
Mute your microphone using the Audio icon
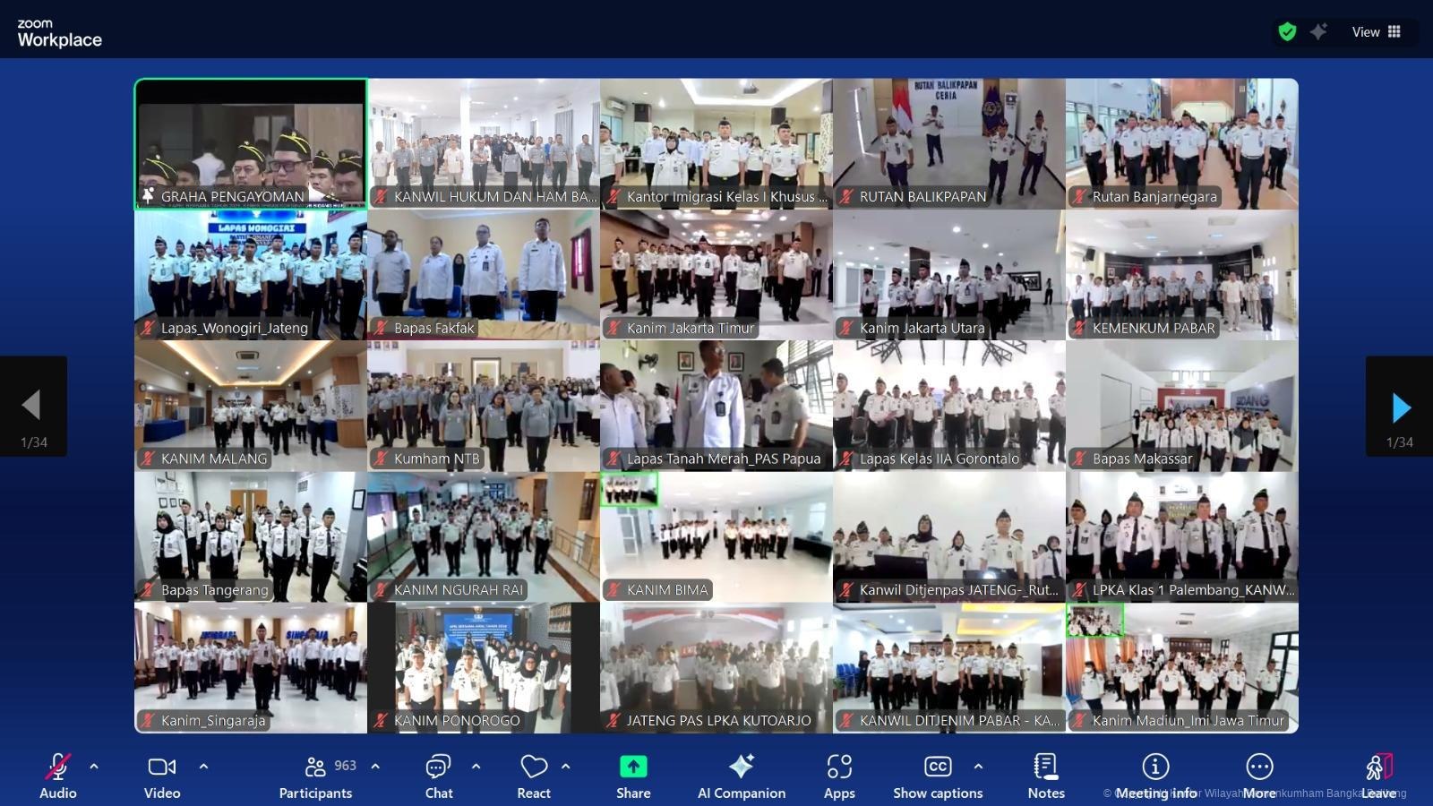57,767
